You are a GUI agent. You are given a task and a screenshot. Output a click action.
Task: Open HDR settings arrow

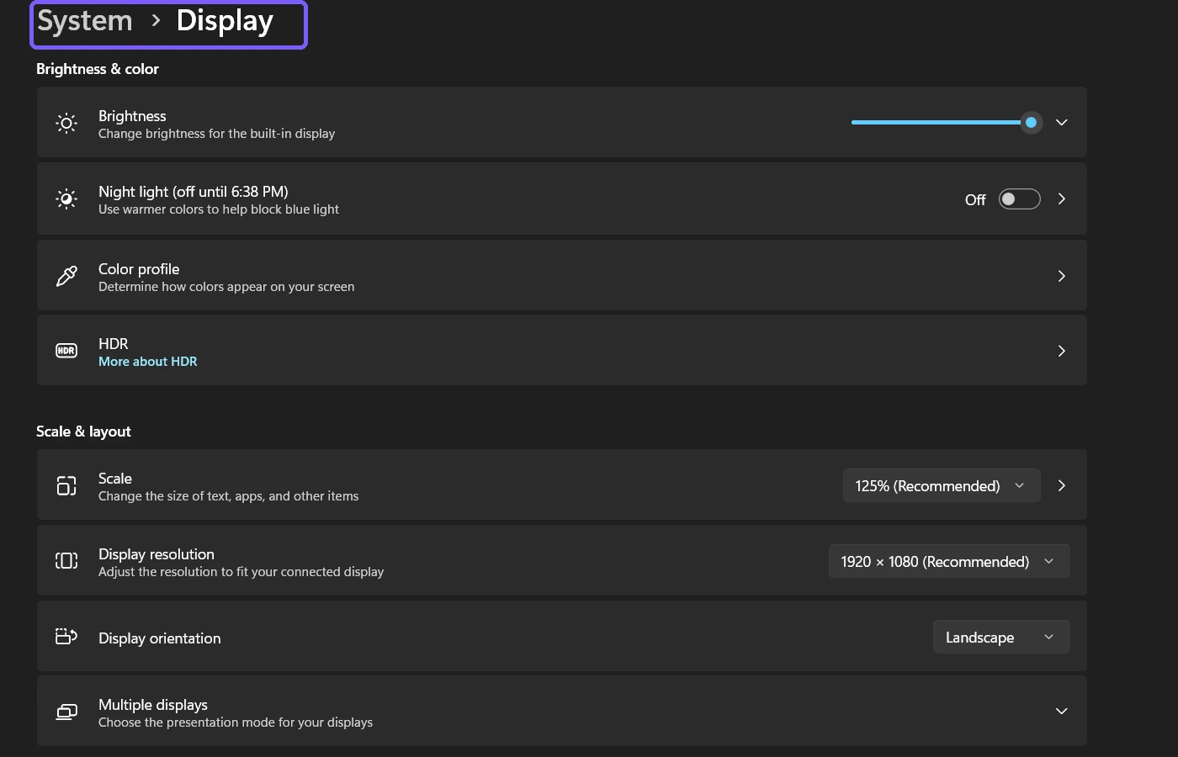(1062, 351)
